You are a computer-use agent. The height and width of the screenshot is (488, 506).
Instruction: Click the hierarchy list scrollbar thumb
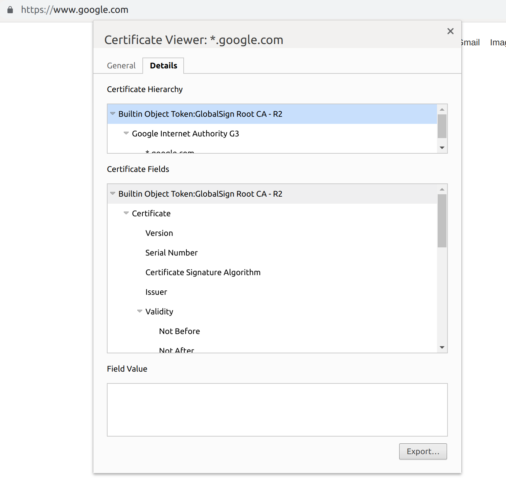442,126
